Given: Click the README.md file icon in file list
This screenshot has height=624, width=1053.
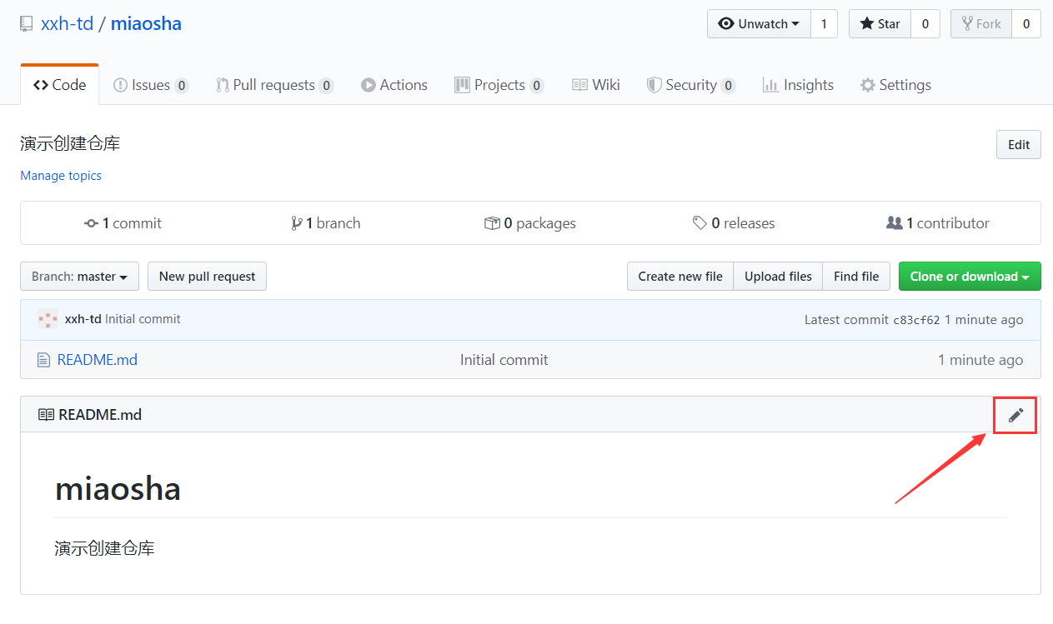Looking at the screenshot, I should pos(43,360).
